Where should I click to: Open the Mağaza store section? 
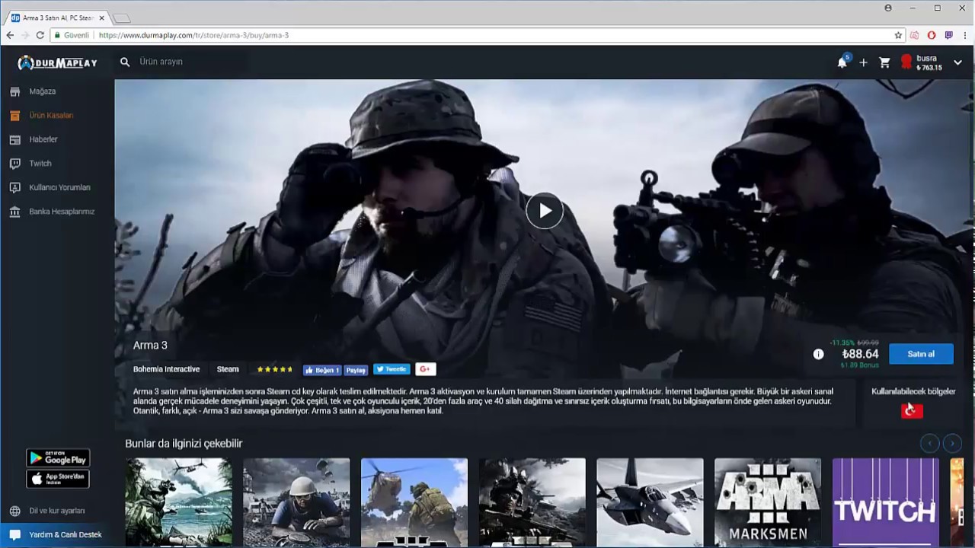(x=42, y=91)
